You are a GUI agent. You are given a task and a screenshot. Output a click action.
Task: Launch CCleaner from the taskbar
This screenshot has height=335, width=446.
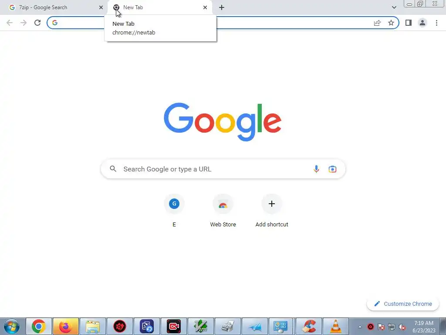pos(309,326)
